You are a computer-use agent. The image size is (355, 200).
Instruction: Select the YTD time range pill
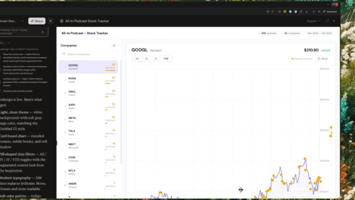coord(166,59)
